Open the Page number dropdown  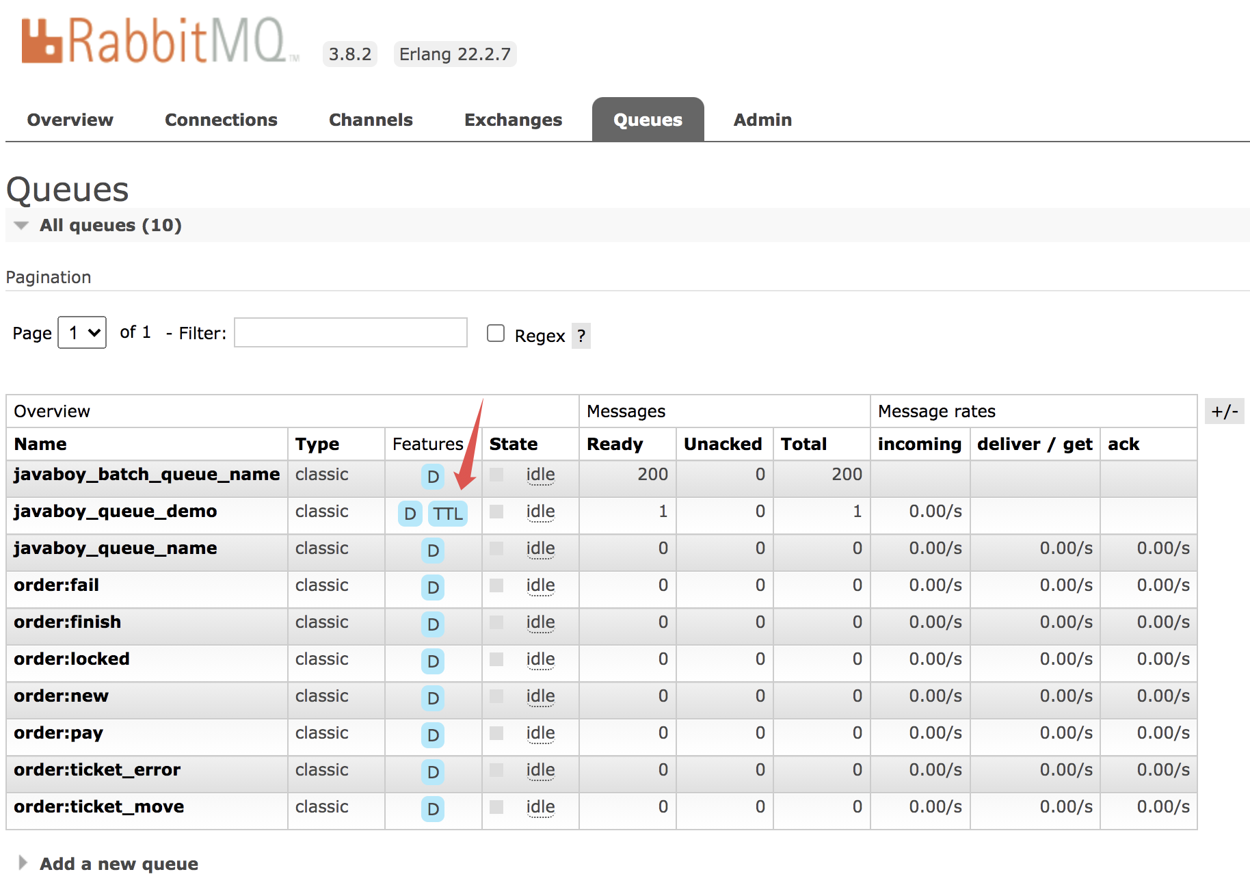tap(81, 333)
